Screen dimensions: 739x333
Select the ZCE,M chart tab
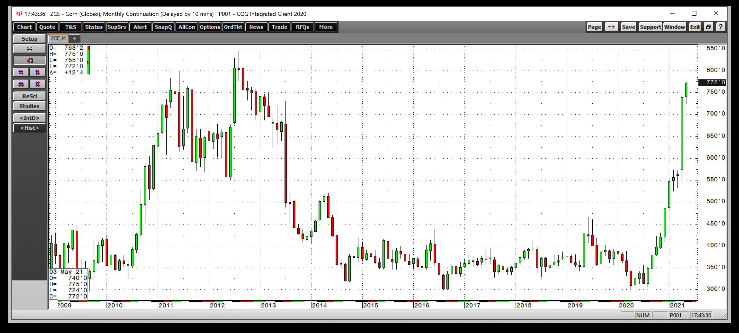[x=58, y=38]
